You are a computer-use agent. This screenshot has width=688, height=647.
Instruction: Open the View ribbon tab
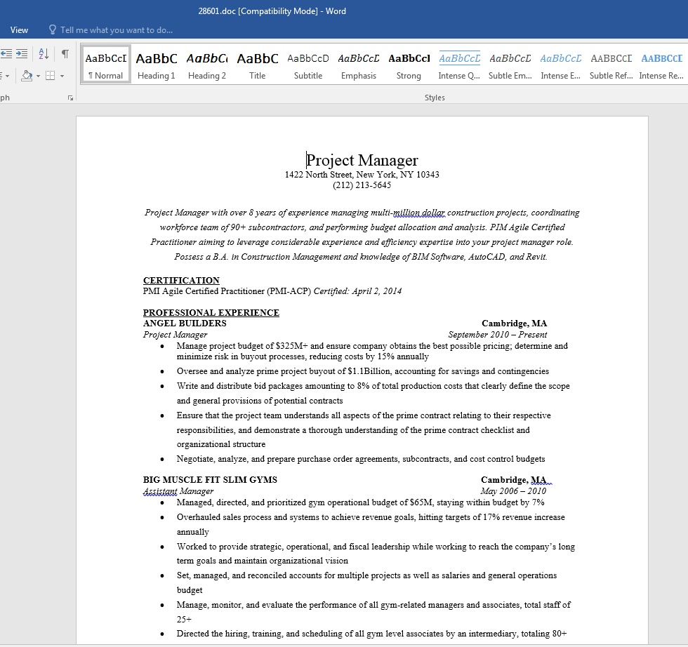20,30
